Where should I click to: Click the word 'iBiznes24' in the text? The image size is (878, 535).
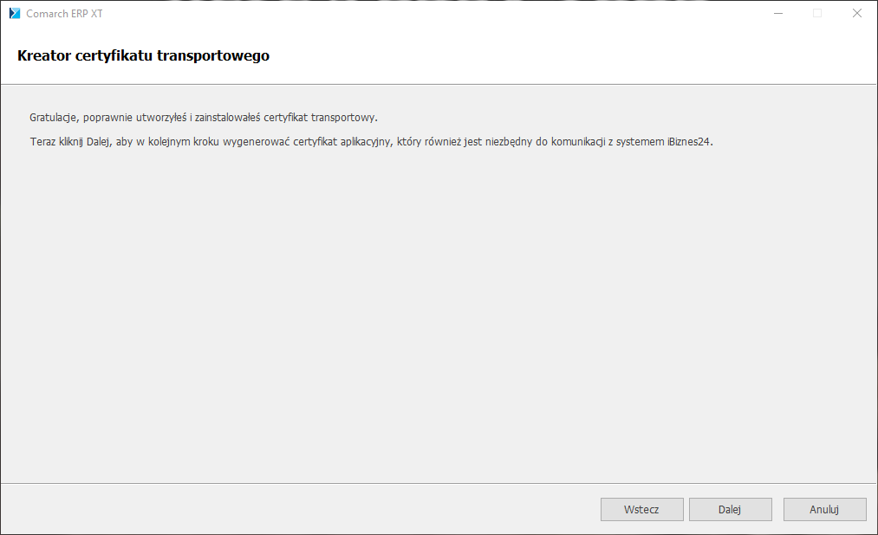coord(690,140)
